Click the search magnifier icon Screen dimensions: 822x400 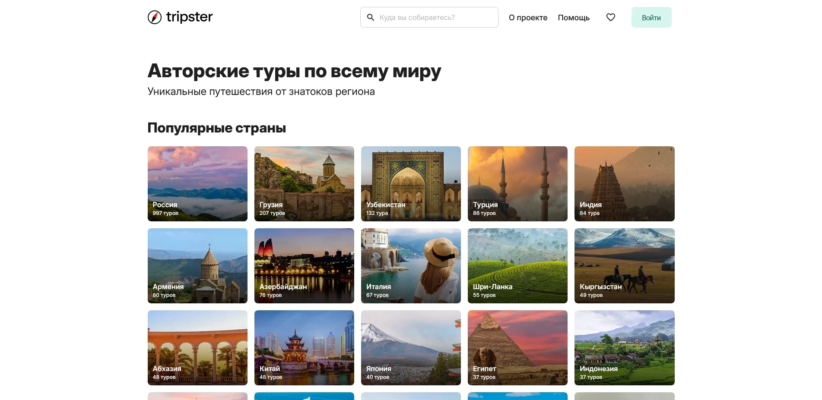tap(370, 17)
